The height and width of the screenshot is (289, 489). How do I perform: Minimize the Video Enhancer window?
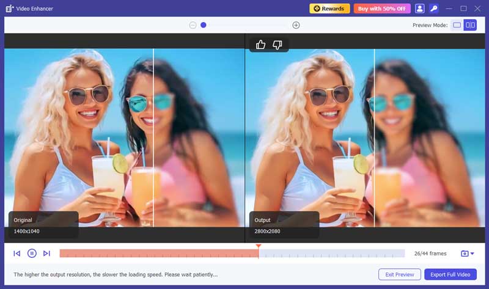449,9
